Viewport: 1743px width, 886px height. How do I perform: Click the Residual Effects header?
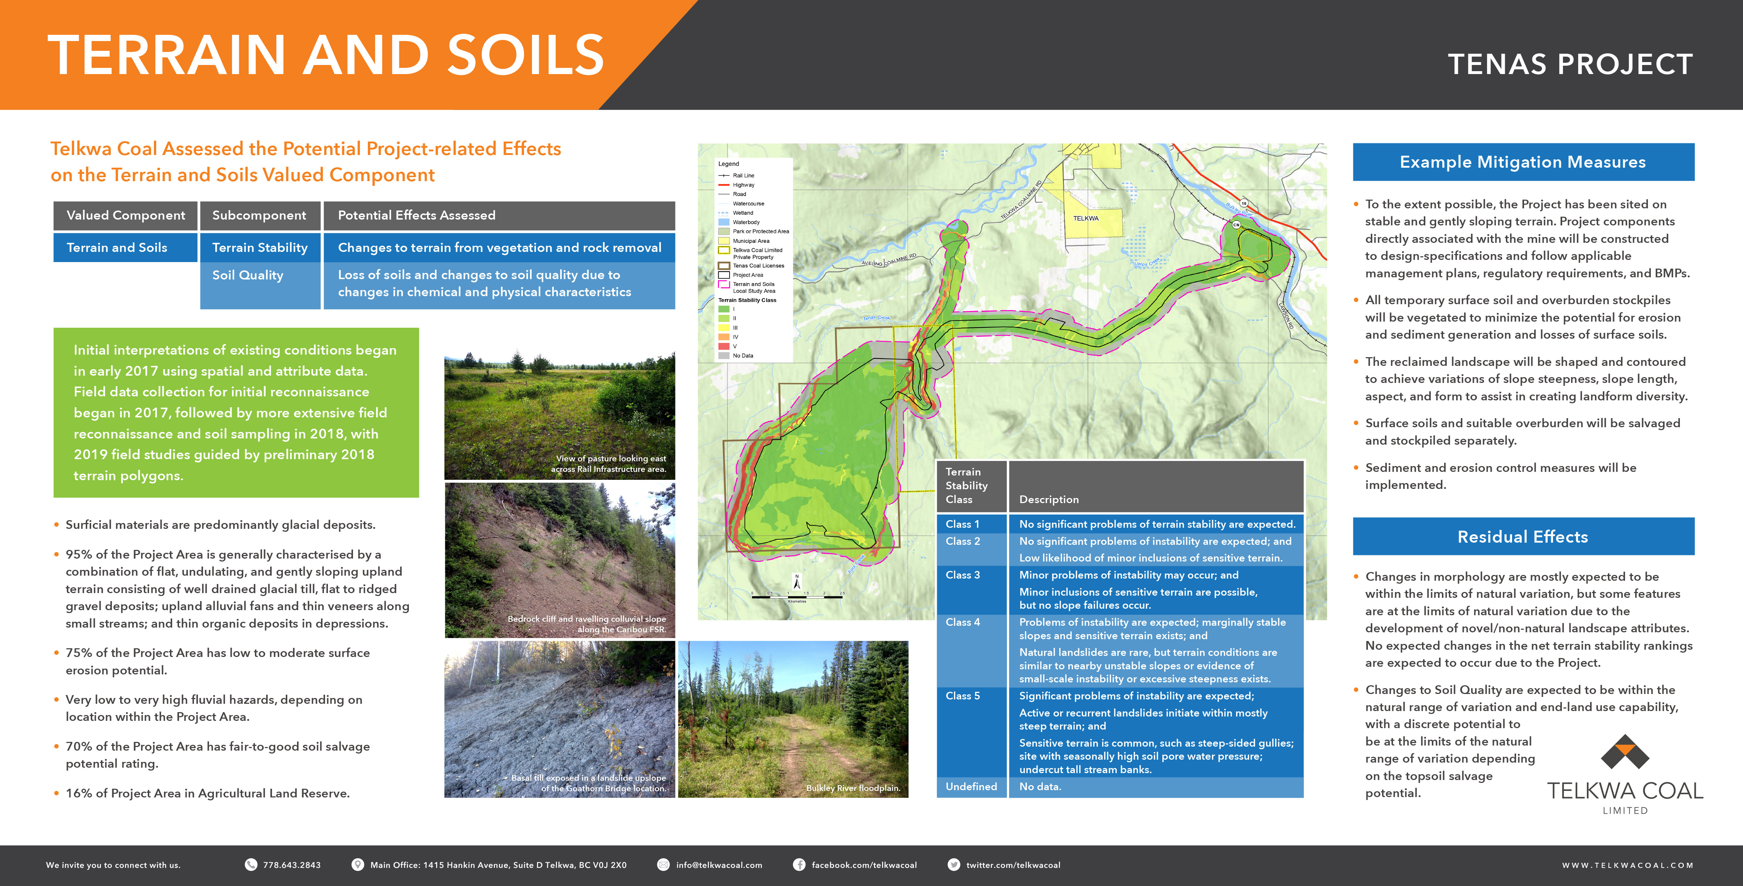[1523, 536]
